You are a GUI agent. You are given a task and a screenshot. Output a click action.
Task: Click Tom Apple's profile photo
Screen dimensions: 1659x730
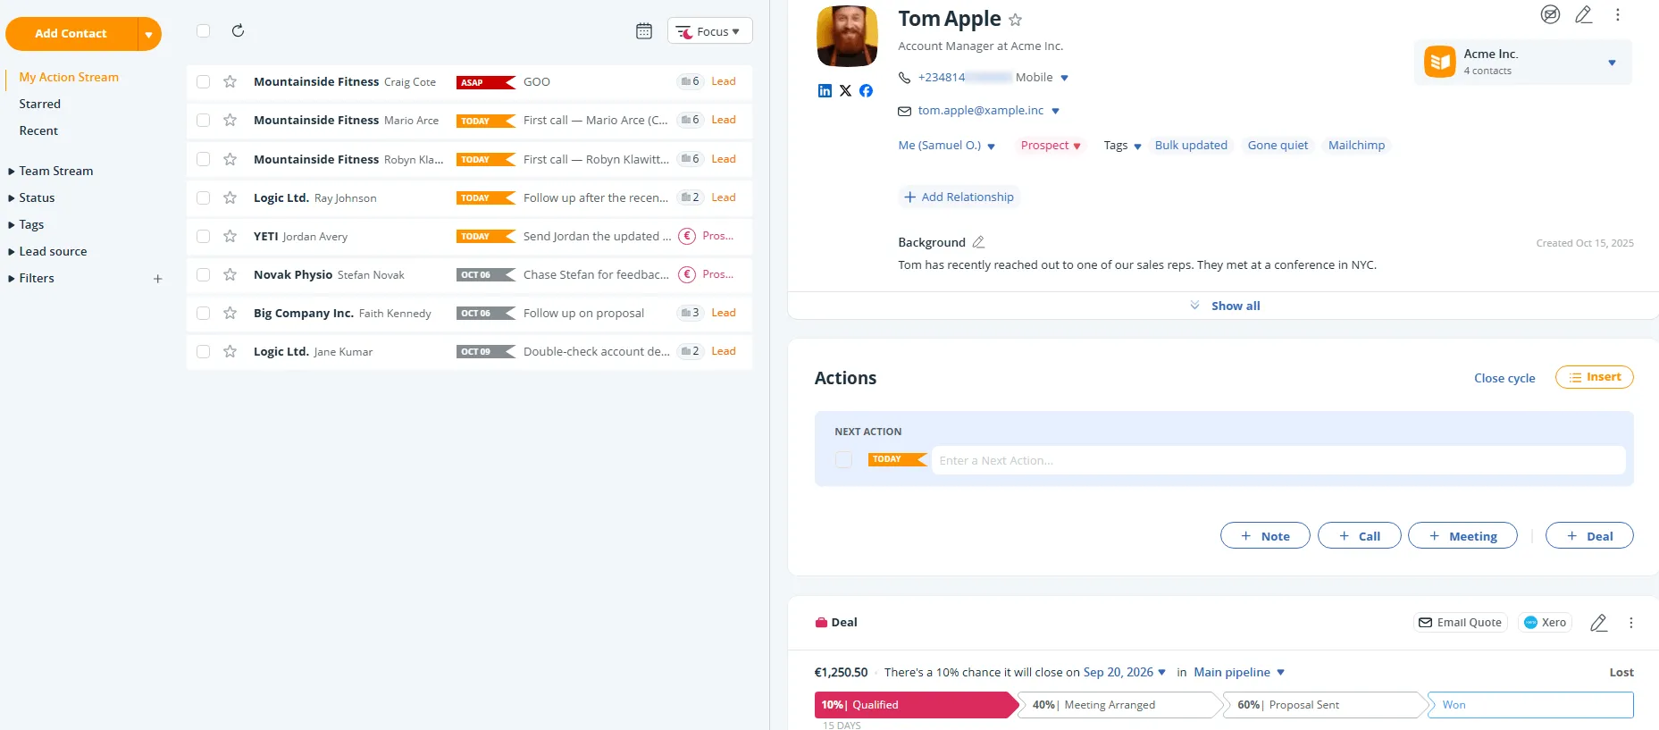848,37
